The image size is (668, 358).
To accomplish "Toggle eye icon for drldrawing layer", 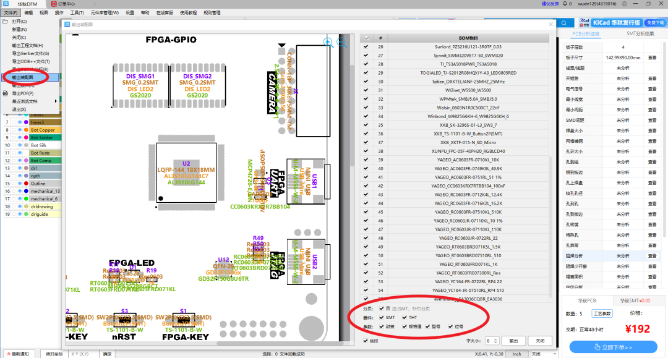I will [20, 207].
